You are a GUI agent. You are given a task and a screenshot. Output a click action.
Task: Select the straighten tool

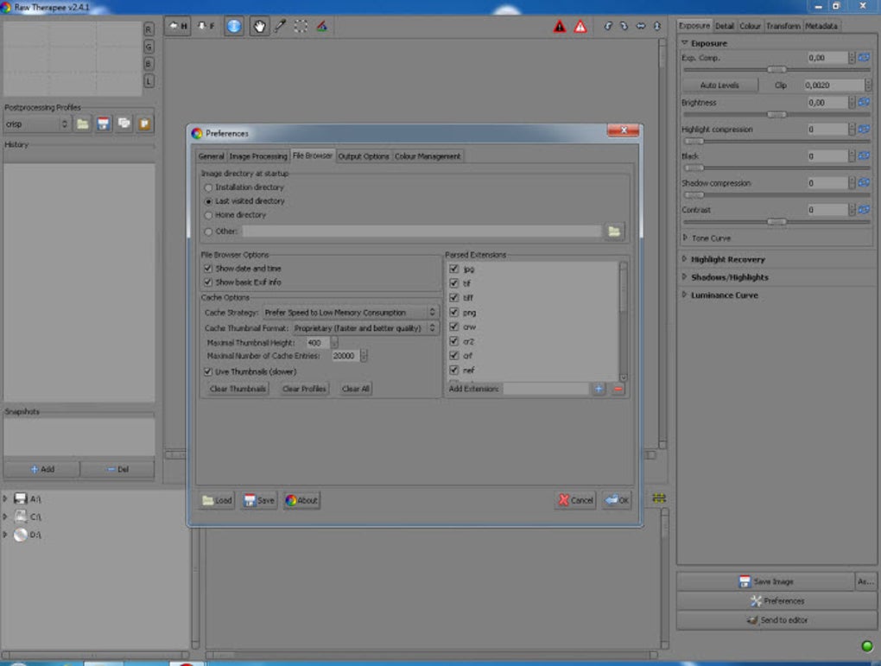tap(321, 26)
